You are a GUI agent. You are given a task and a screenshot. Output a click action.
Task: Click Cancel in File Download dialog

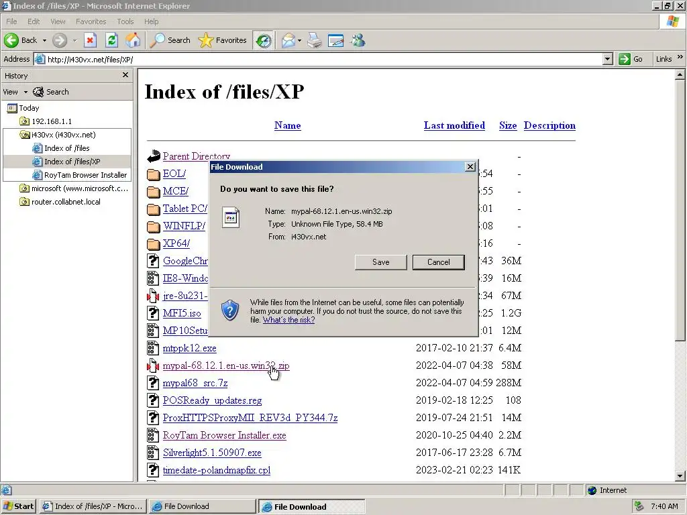(x=439, y=262)
